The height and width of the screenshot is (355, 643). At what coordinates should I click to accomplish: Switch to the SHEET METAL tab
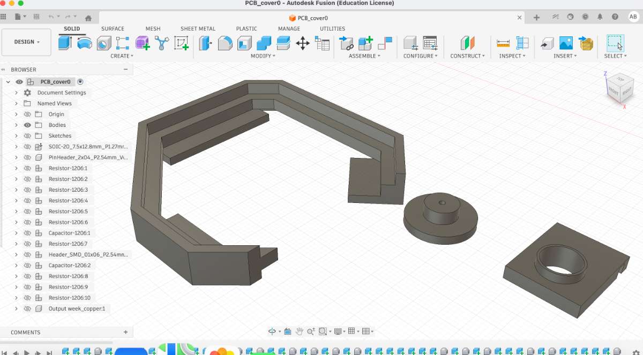click(x=198, y=29)
